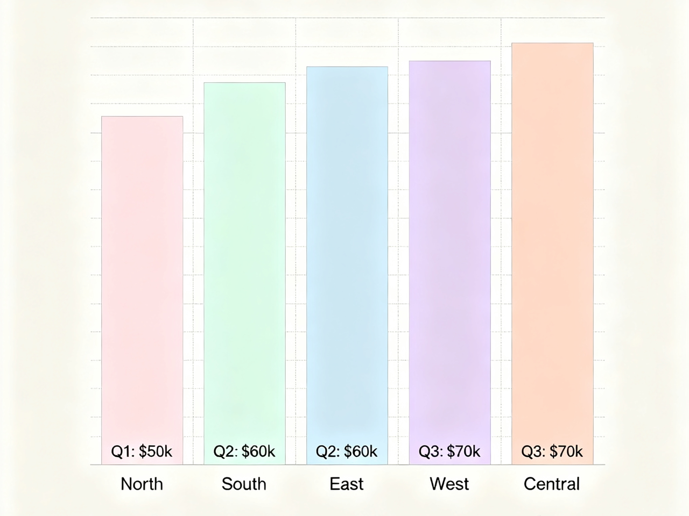Select the South category label
Viewport: 689px width, 516px height.
pyautogui.click(x=244, y=484)
